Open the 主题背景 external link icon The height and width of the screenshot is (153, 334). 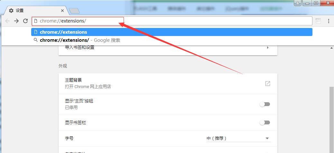coord(267,84)
